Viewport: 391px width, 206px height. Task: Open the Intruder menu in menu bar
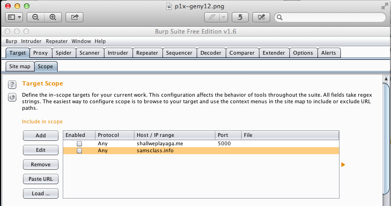click(31, 41)
